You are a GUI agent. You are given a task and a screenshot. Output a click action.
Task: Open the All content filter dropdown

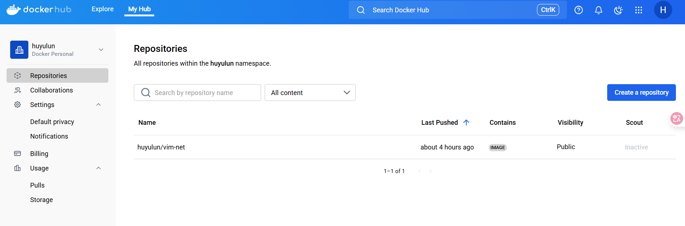[x=310, y=93]
